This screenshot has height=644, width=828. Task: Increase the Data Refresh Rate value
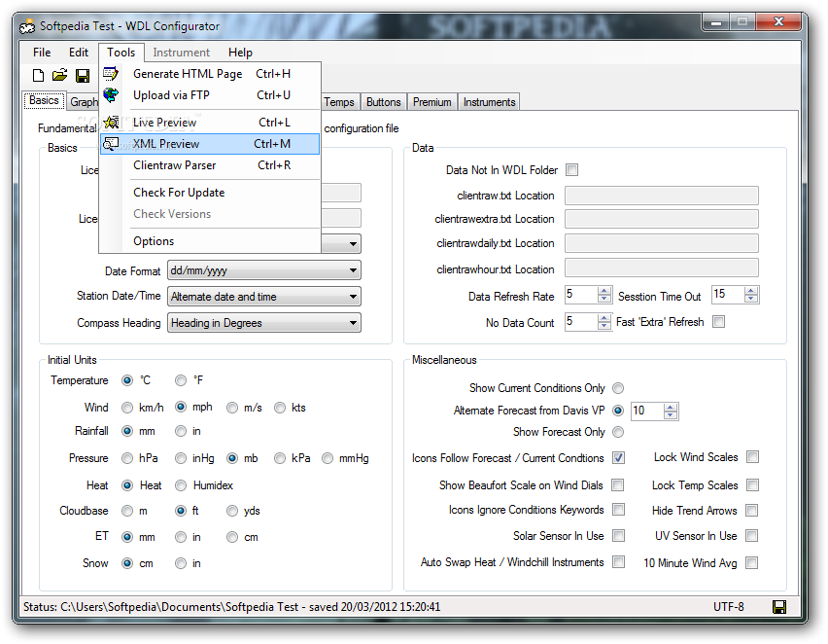[x=604, y=291]
